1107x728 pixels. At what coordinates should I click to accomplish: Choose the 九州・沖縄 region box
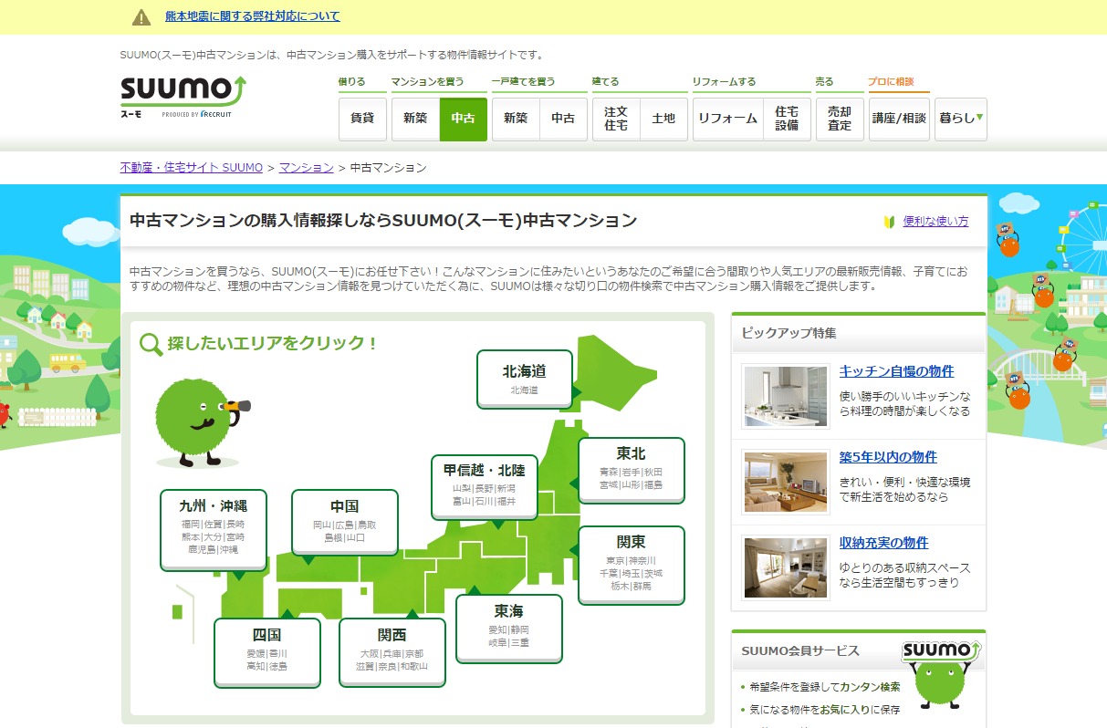tap(214, 530)
